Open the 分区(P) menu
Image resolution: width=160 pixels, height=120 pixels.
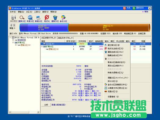point(29,12)
